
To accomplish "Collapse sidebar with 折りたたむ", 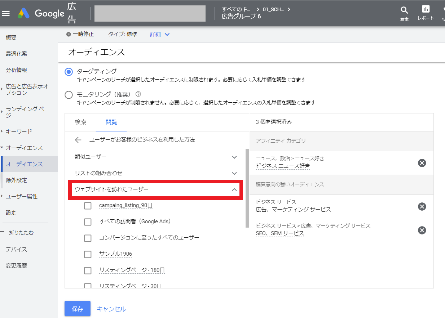I will coord(21,233).
